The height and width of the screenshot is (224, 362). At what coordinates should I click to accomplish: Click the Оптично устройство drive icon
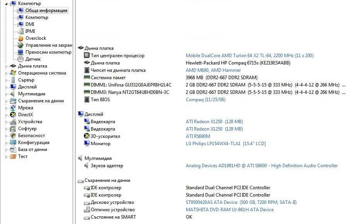pyautogui.click(x=87, y=209)
